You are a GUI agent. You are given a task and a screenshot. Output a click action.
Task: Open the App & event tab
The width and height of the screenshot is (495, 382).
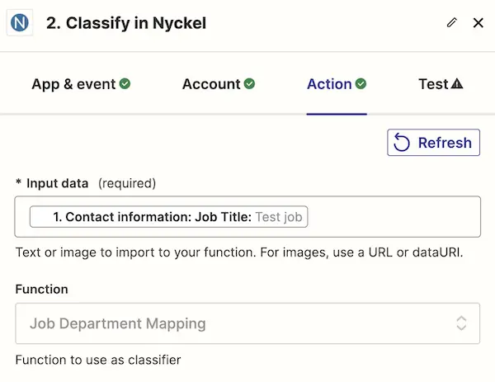(x=81, y=84)
